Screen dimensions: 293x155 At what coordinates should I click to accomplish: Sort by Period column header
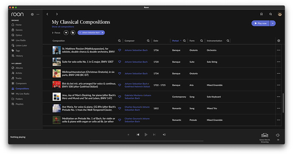(x=175, y=41)
